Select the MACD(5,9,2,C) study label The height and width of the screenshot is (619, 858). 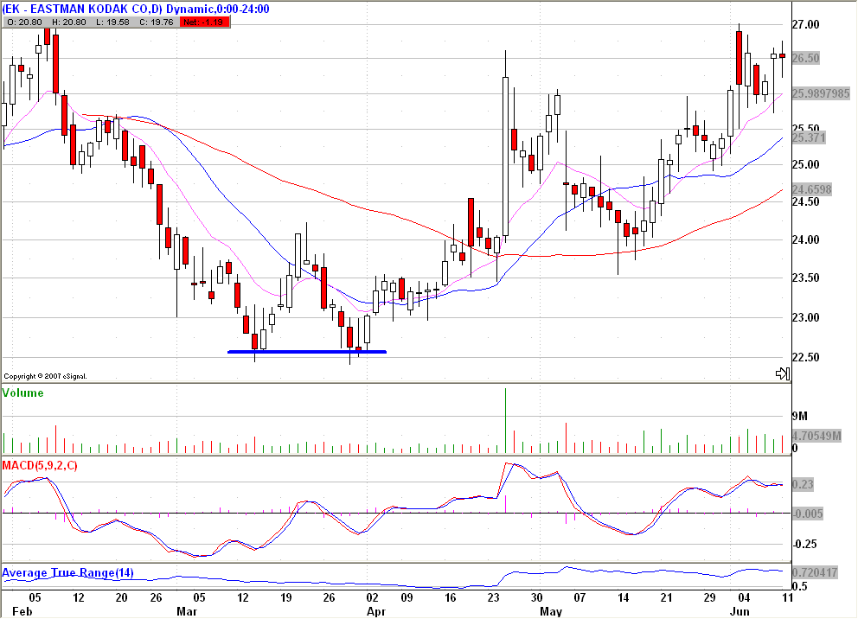[40, 465]
